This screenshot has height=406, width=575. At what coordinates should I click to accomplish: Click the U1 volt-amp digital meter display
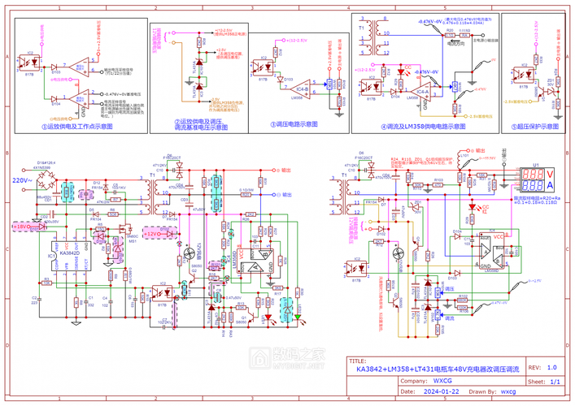point(536,180)
